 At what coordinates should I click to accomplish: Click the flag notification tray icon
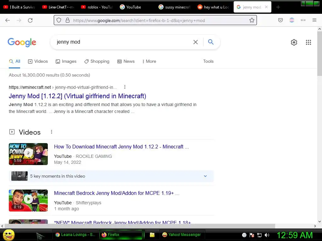(x=252, y=235)
